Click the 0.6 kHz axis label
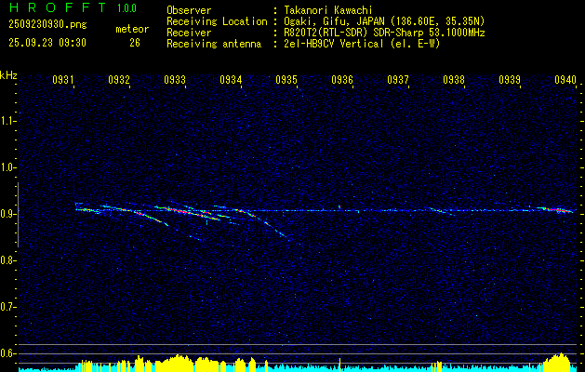This screenshot has width=585, height=372. pos(7,353)
